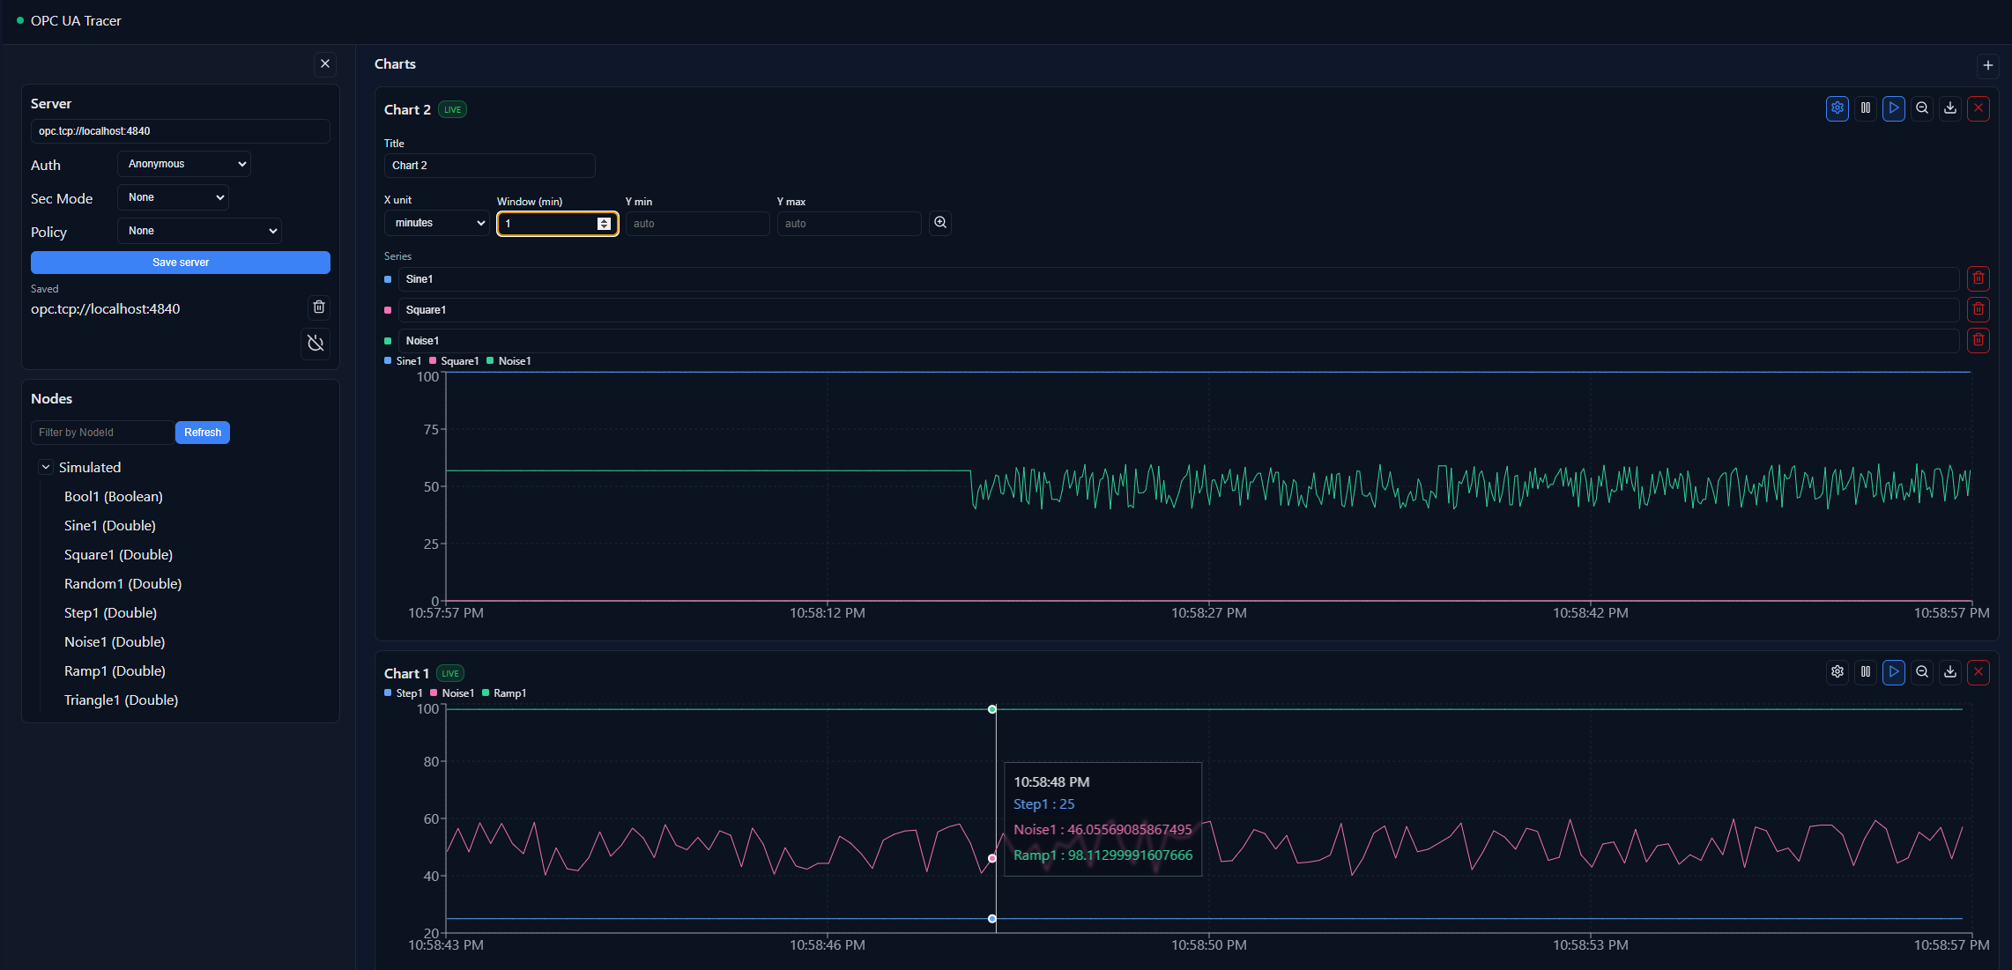Viewport: 2012px width, 970px height.
Task: Open the Auth dropdown
Action: (184, 164)
